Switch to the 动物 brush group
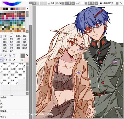Screen dimensions: 124x119 click(x=18, y=42)
